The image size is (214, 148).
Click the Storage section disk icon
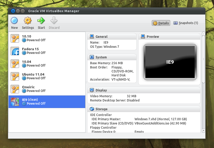(x=92, y=109)
